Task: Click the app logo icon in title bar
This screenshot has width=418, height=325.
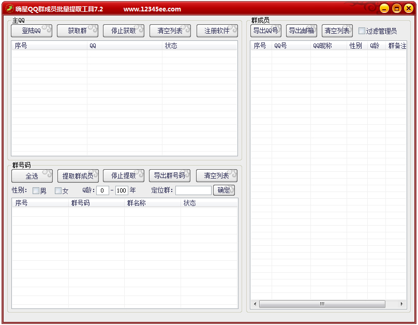Action: click(9, 9)
